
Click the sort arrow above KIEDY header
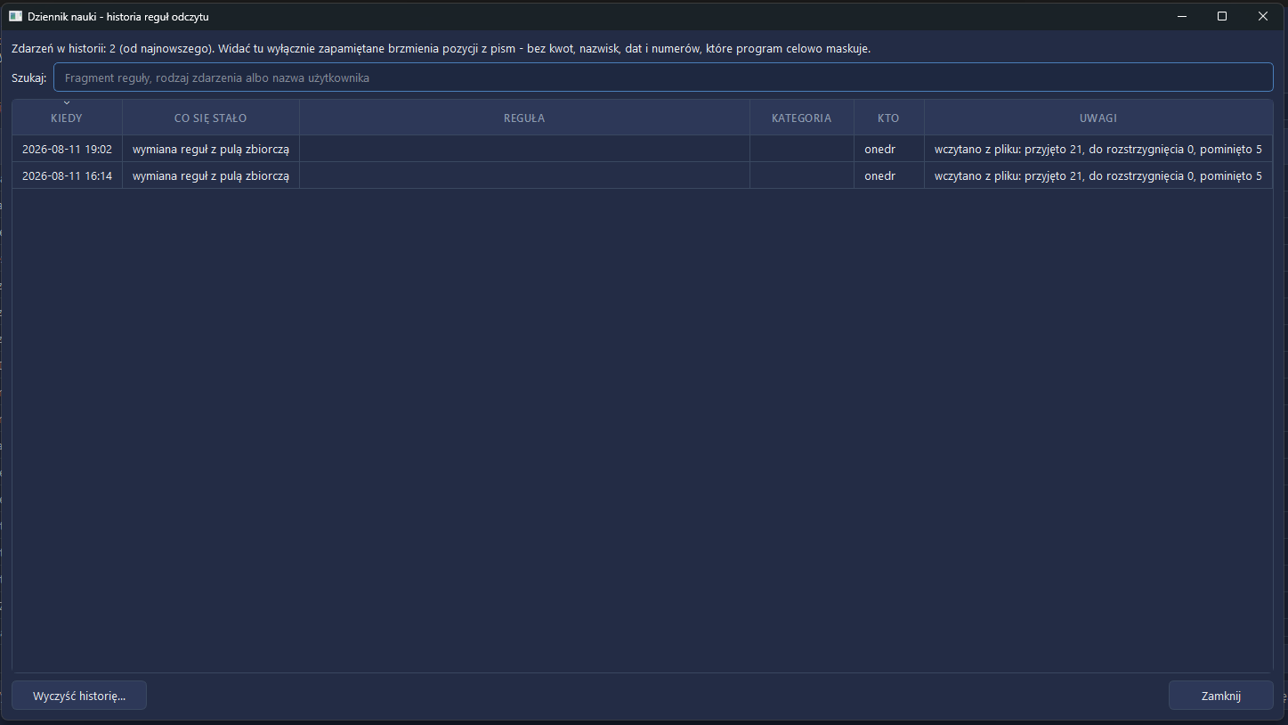67,103
